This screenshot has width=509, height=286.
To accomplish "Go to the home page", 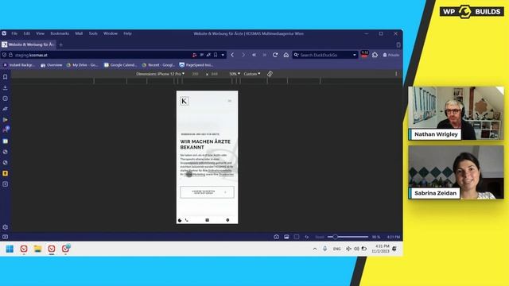I will pyautogui.click(x=286, y=55).
